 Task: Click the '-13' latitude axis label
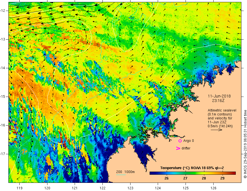[x=3, y=39]
